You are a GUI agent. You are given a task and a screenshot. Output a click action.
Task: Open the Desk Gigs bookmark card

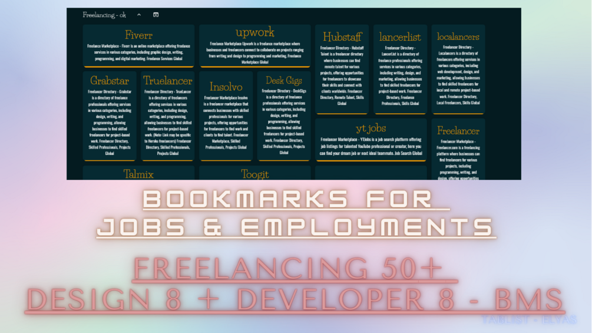coord(284,116)
